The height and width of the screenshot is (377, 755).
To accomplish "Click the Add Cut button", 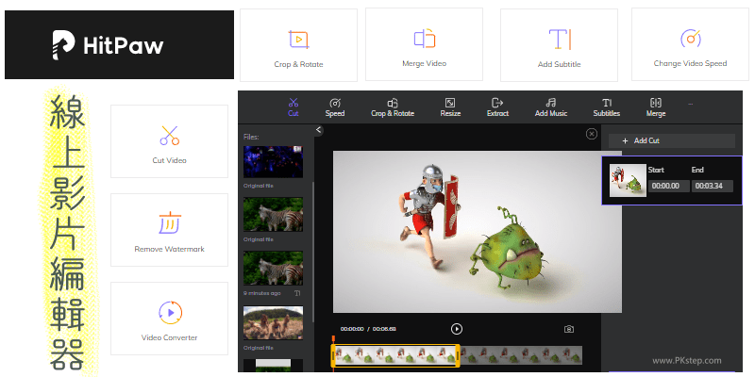I will click(672, 140).
